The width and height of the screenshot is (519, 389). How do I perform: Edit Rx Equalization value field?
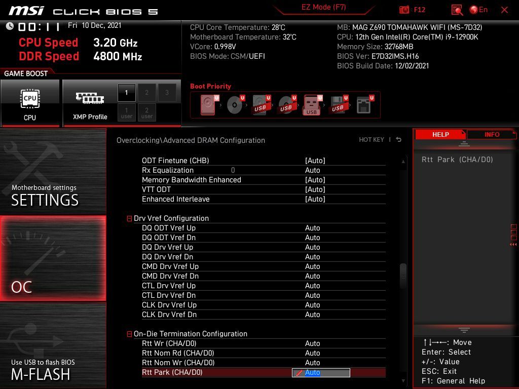tap(312, 170)
